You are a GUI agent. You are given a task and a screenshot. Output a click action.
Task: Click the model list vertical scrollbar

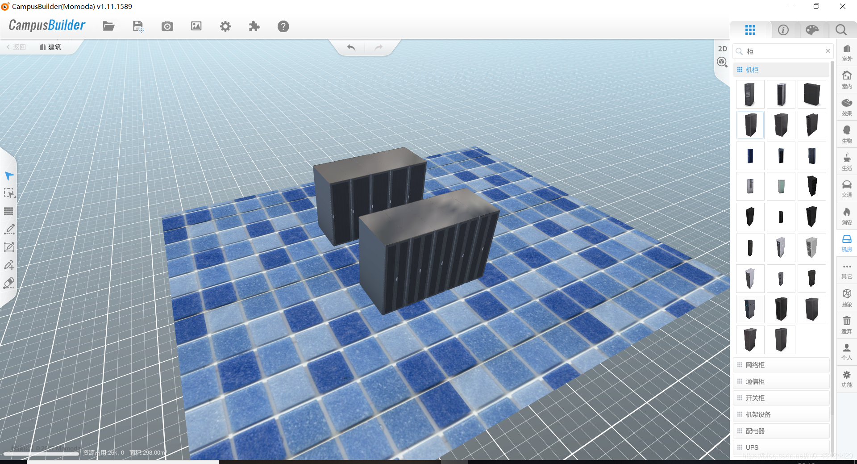832,239
